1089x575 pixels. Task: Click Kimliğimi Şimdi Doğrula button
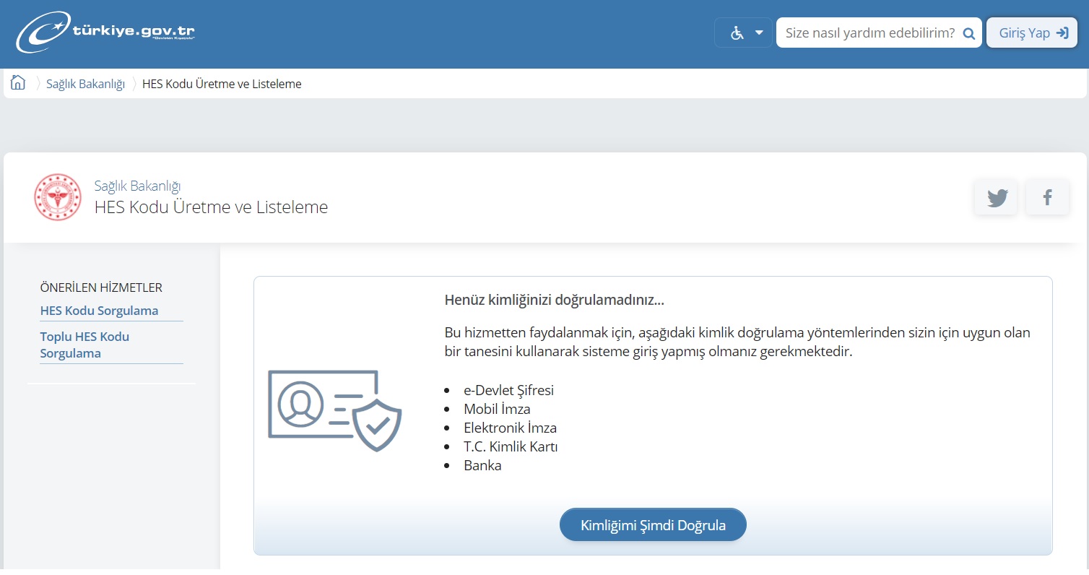(653, 524)
